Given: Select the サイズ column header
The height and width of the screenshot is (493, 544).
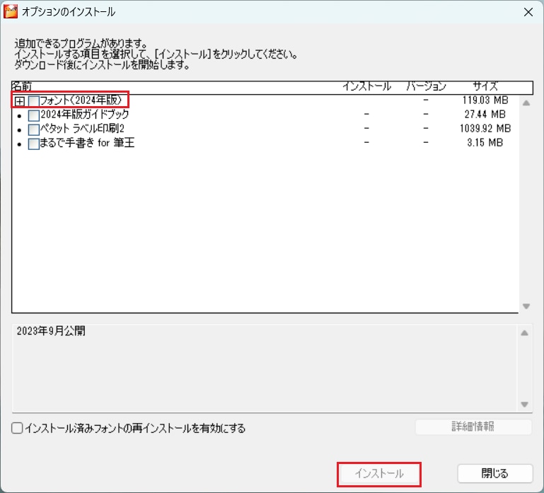Looking at the screenshot, I should [x=485, y=86].
